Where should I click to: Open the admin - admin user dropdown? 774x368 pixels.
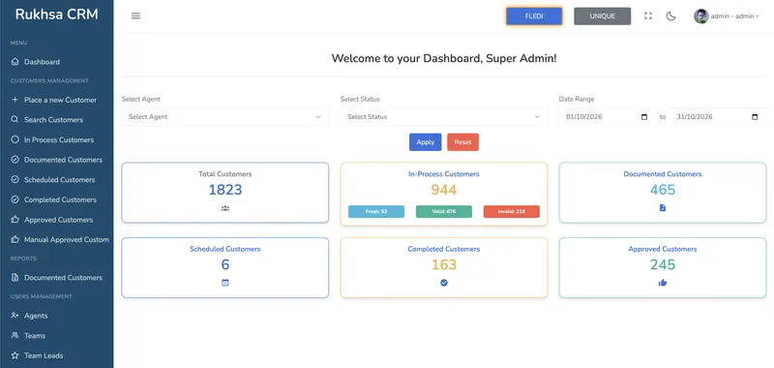click(x=734, y=16)
